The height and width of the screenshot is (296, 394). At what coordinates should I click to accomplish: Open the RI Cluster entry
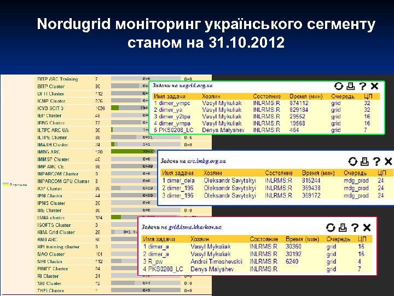coord(48,276)
